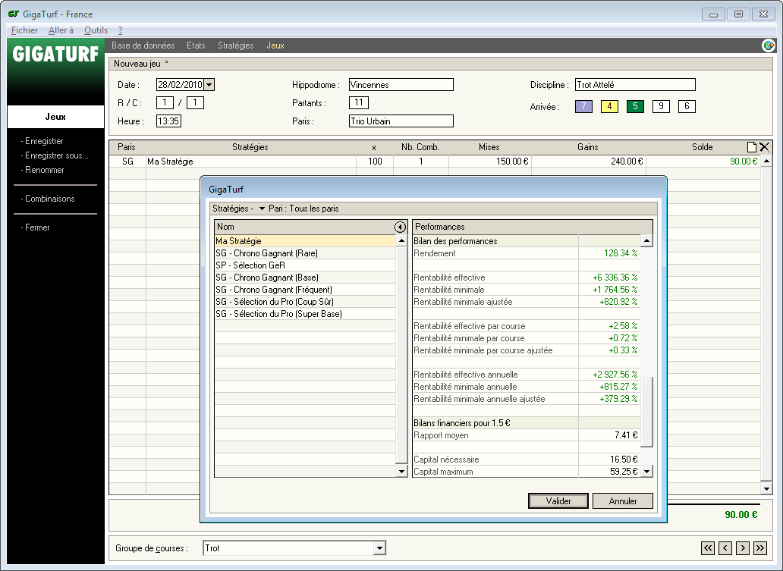Screen dimensions: 783x571
Task: Open the Outils menu
Action: click(x=96, y=30)
